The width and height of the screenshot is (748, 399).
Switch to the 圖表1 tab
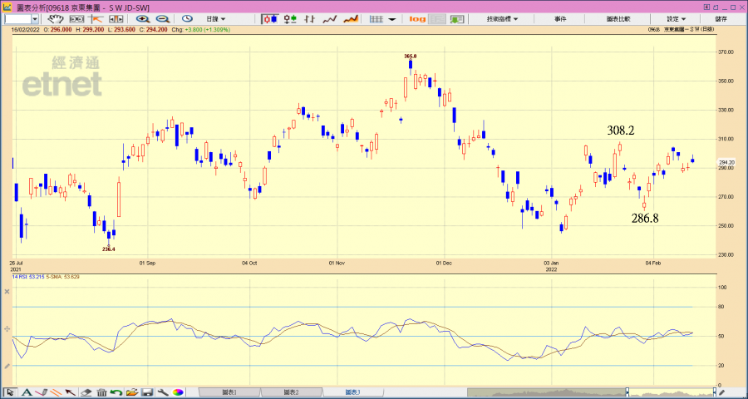(x=229, y=392)
